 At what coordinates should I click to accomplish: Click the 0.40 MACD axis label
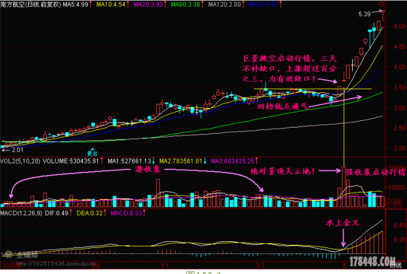click(400, 225)
